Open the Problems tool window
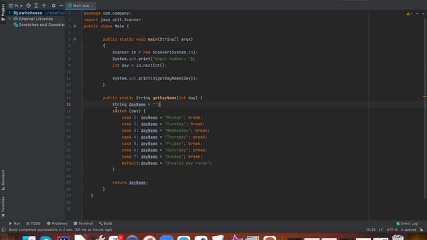This screenshot has width=427, height=240. (x=57, y=223)
